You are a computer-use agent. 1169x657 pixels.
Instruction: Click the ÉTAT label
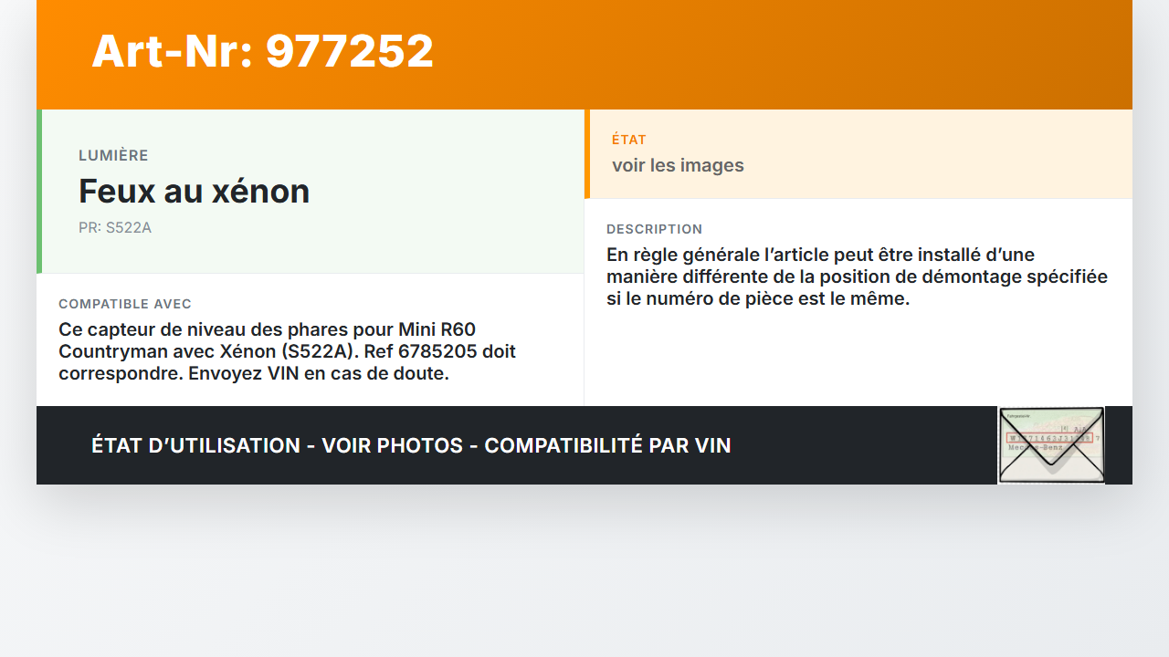pos(629,140)
